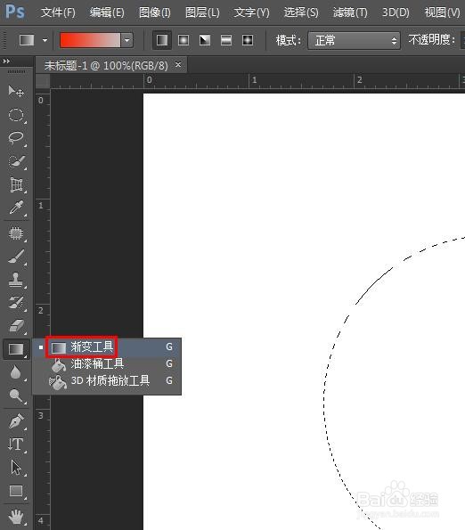
Task: Expand the tools panel double-arrow
Action: [x=6, y=61]
